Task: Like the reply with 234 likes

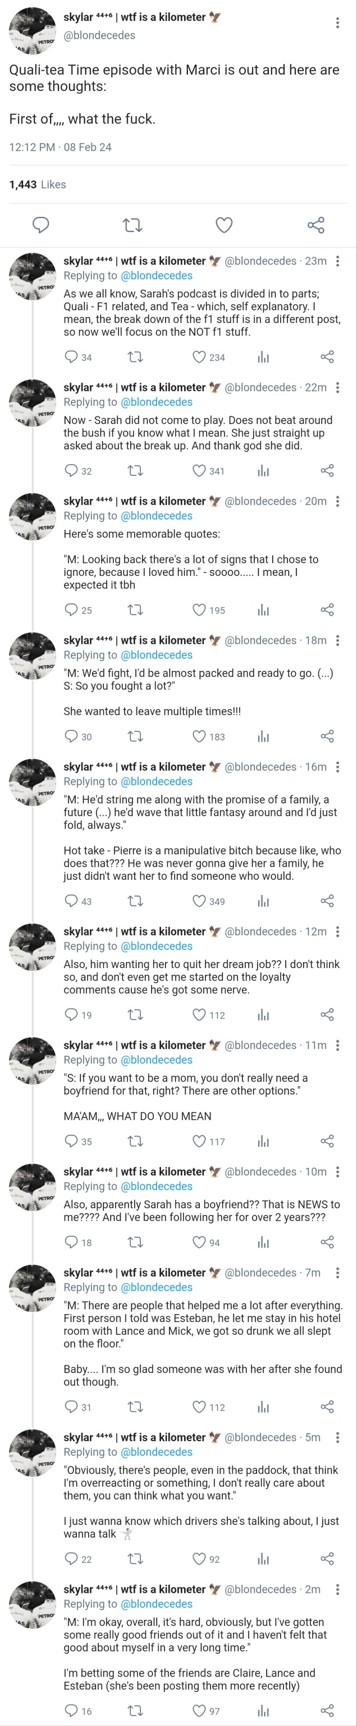Action: click(199, 357)
